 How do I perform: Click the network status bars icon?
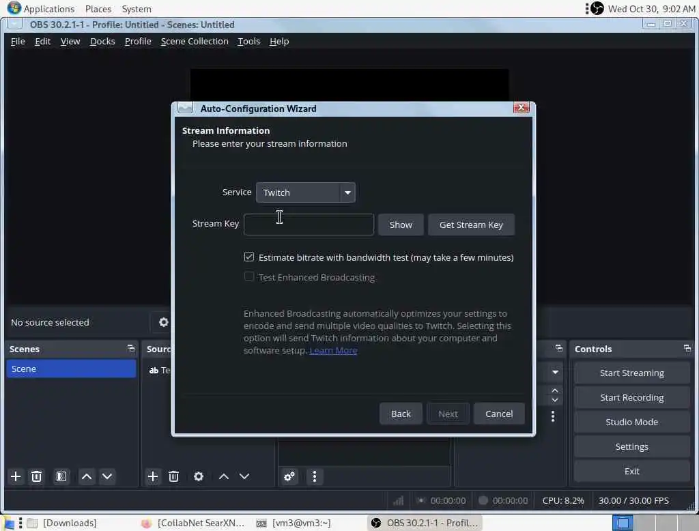tap(398, 501)
